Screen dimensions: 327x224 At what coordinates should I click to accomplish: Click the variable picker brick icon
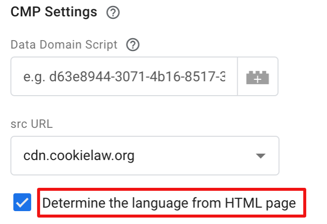pyautogui.click(x=258, y=77)
